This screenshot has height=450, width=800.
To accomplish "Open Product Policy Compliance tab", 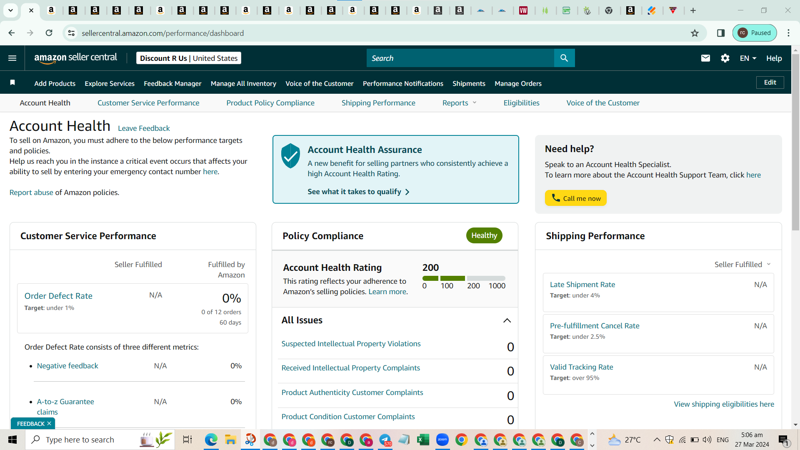I will pyautogui.click(x=270, y=103).
